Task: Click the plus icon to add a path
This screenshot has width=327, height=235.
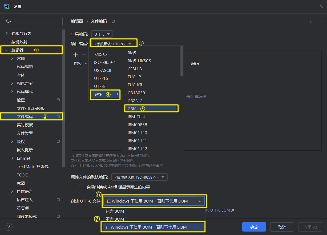Action: click(75, 55)
